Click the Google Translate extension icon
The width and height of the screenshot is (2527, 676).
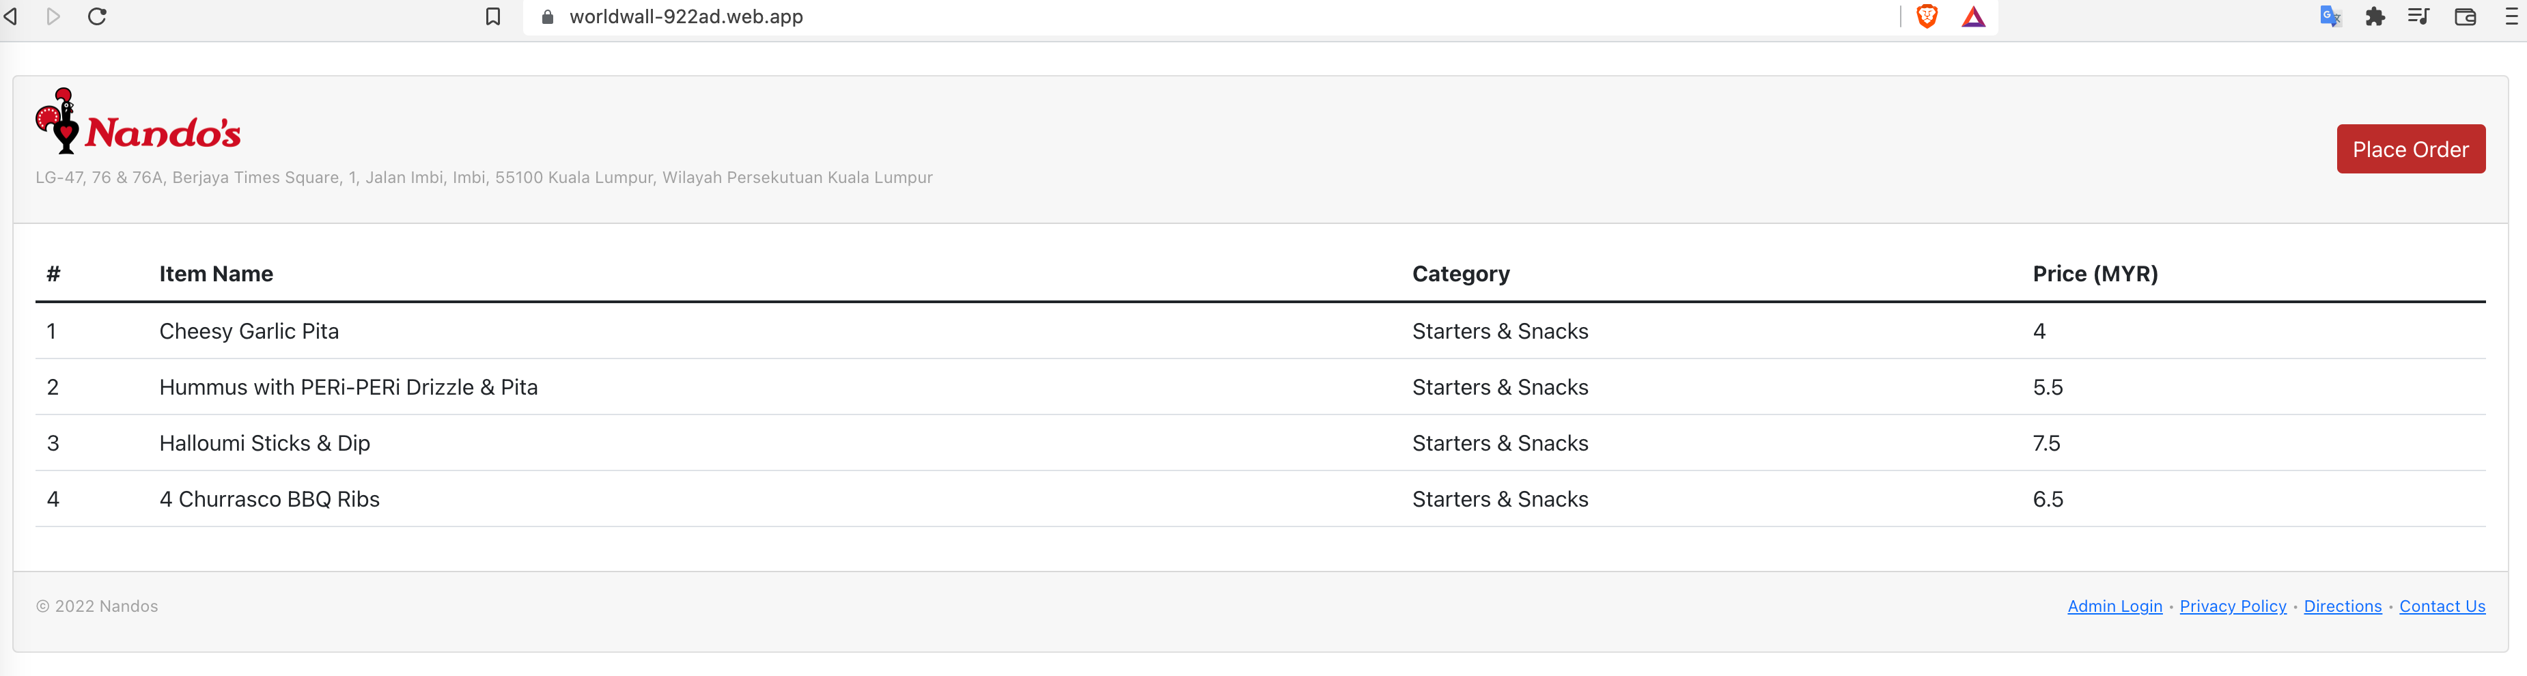2331,16
